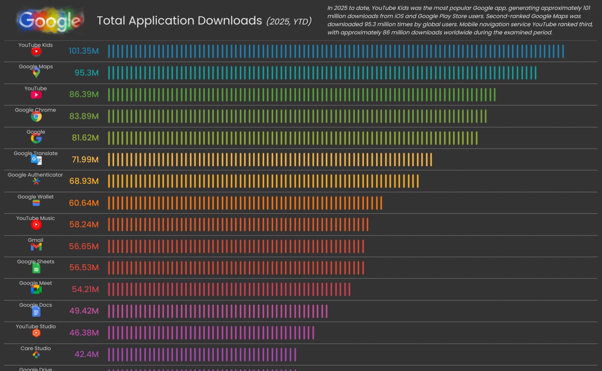This screenshot has width=602, height=371.
Task: Select the Google Docs download bar
Action: tap(218, 311)
